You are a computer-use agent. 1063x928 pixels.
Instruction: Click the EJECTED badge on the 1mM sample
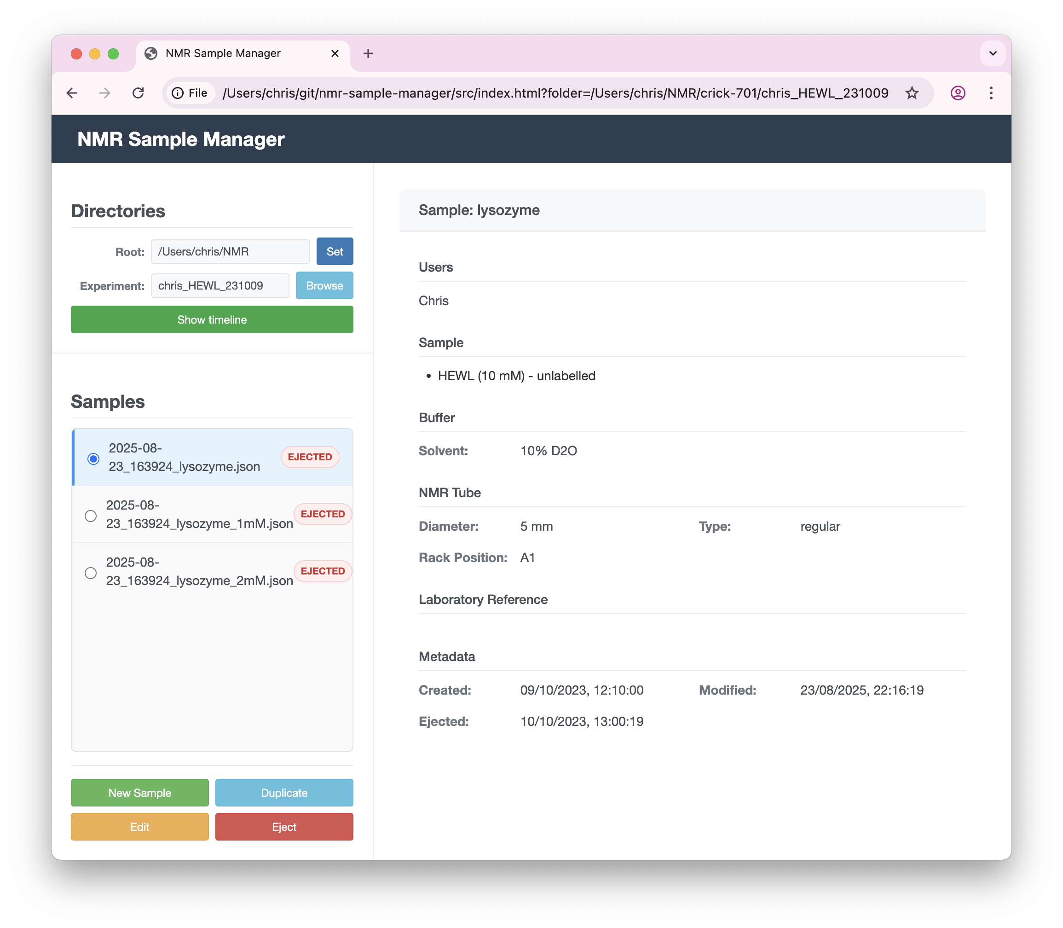pyautogui.click(x=322, y=514)
